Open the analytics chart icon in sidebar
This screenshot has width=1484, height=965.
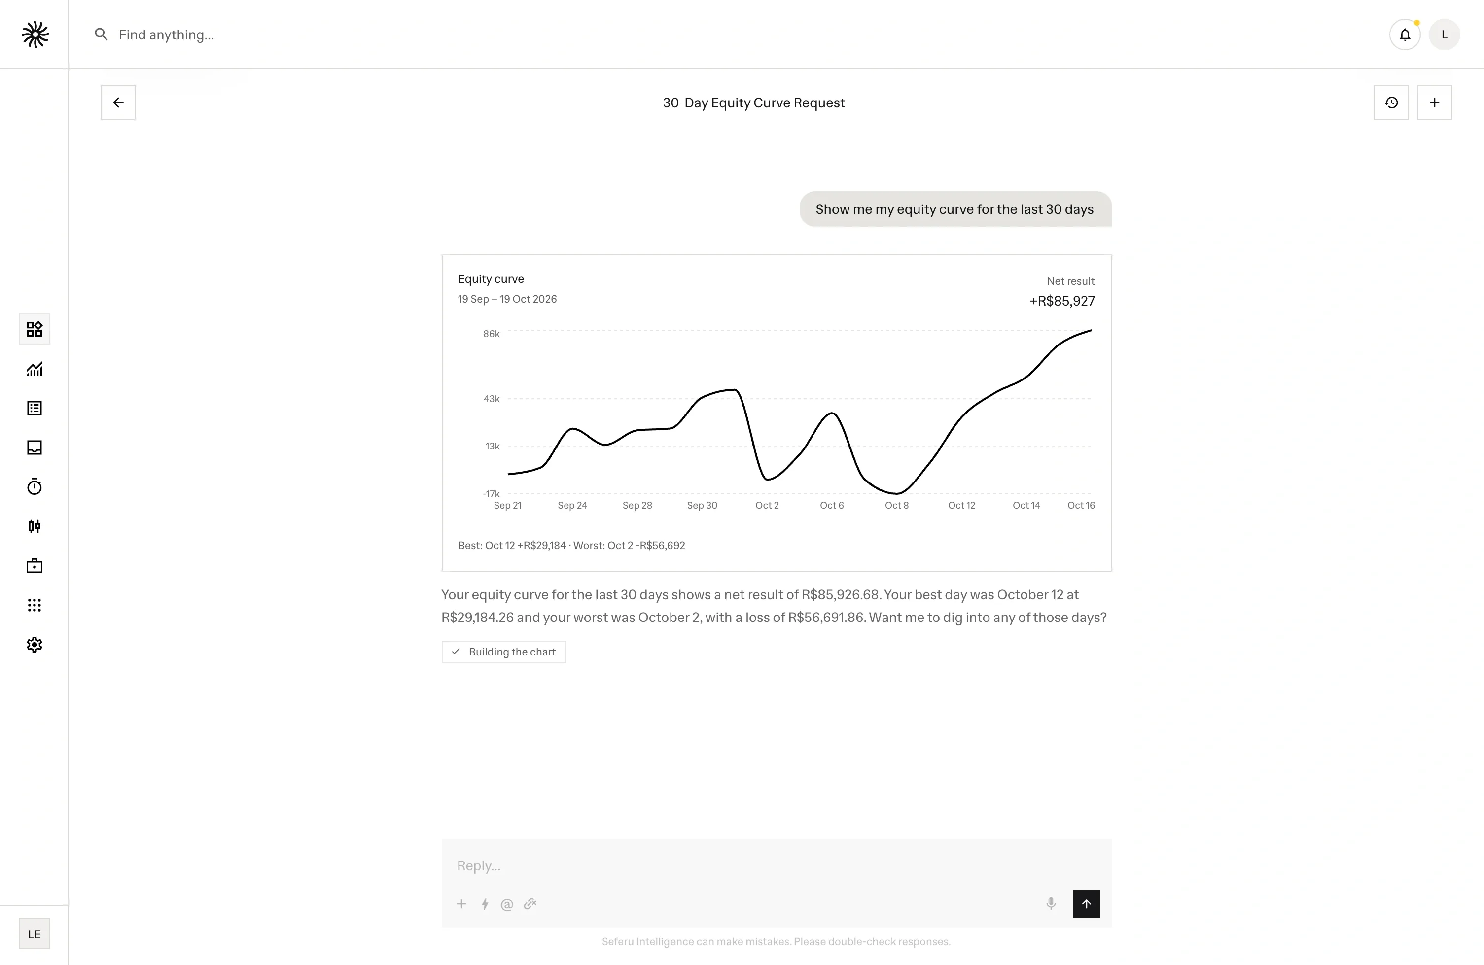coord(35,369)
